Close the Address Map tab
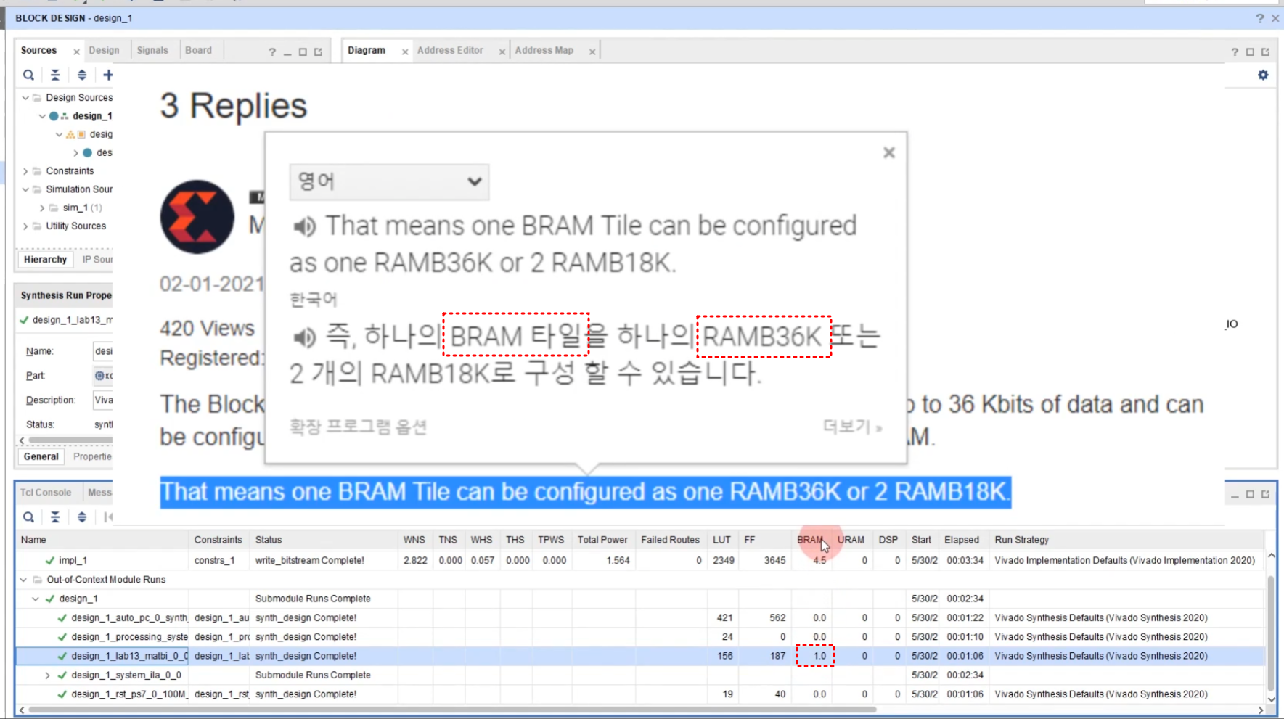This screenshot has width=1284, height=719. coord(592,52)
